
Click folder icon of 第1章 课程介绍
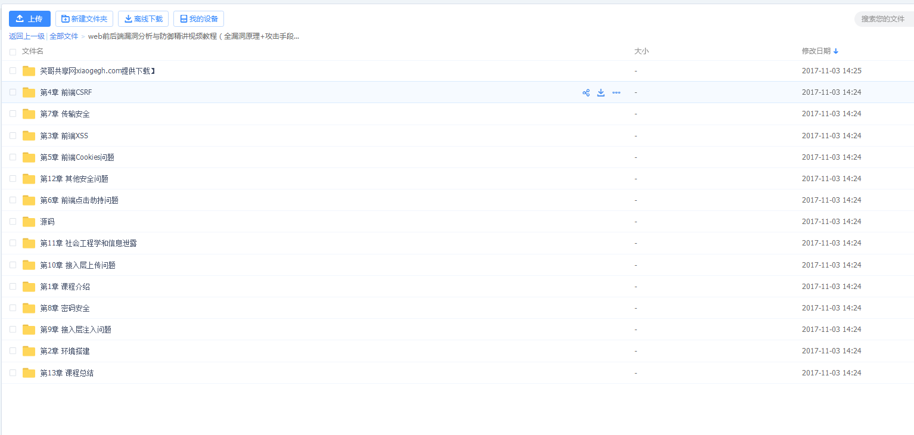pos(29,287)
